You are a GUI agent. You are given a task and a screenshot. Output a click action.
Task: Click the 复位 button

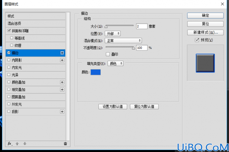tap(205, 24)
